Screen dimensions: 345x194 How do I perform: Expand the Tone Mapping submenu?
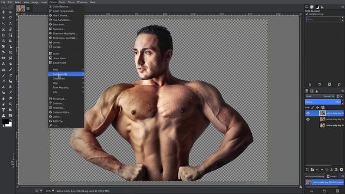tap(66, 87)
